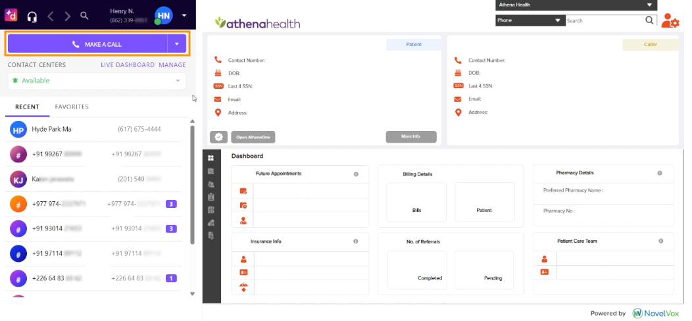Click the fifth sidebar icon below clipboard
This screenshot has width=692, height=321.
tap(211, 210)
